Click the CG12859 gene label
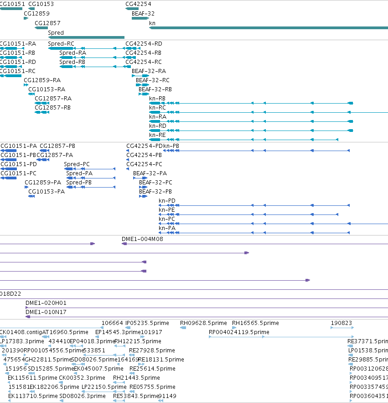Viewport: 388px width, 403px height. click(37, 14)
